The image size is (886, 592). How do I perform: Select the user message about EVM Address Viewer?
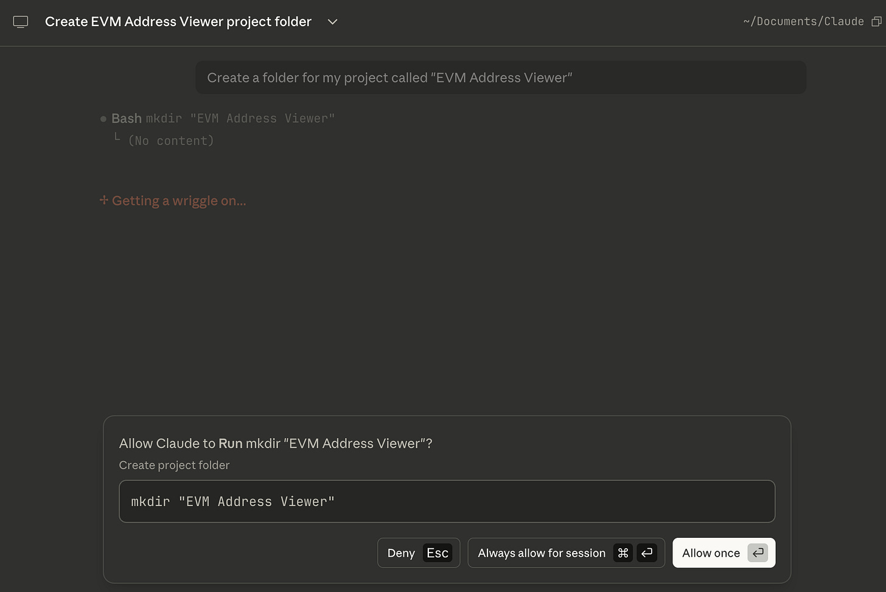click(501, 77)
